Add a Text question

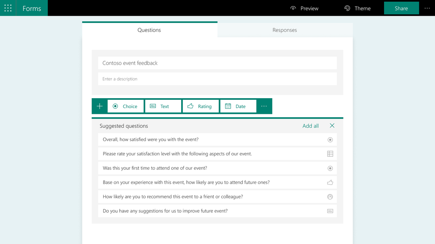pyautogui.click(x=163, y=106)
